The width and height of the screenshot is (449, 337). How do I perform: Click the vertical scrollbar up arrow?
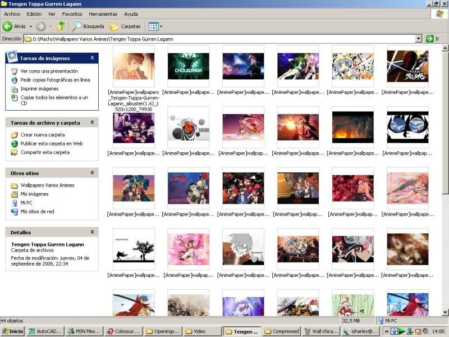pyautogui.click(x=445, y=48)
